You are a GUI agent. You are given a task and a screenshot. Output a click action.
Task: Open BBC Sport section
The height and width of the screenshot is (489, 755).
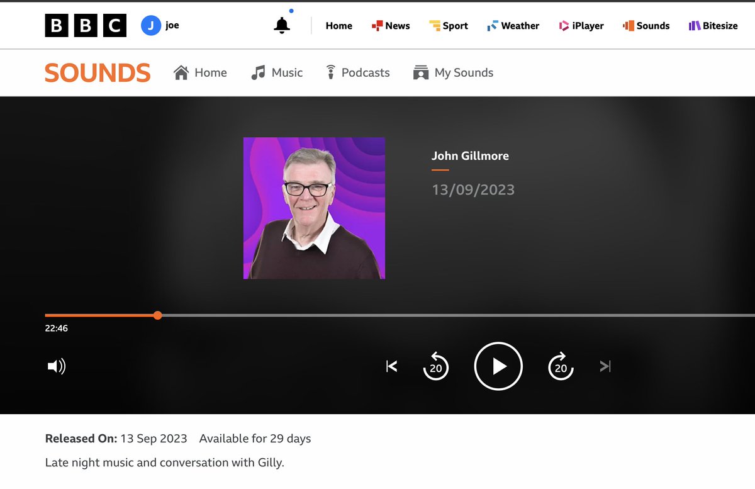tap(448, 26)
